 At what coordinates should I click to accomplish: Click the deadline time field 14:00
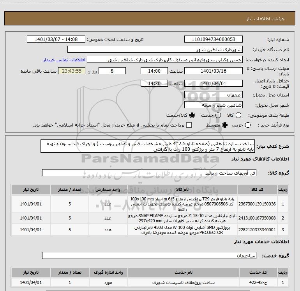[154, 71]
